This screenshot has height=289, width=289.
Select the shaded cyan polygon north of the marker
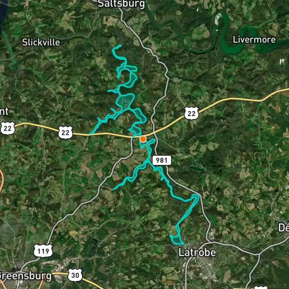pyautogui.click(x=126, y=101)
